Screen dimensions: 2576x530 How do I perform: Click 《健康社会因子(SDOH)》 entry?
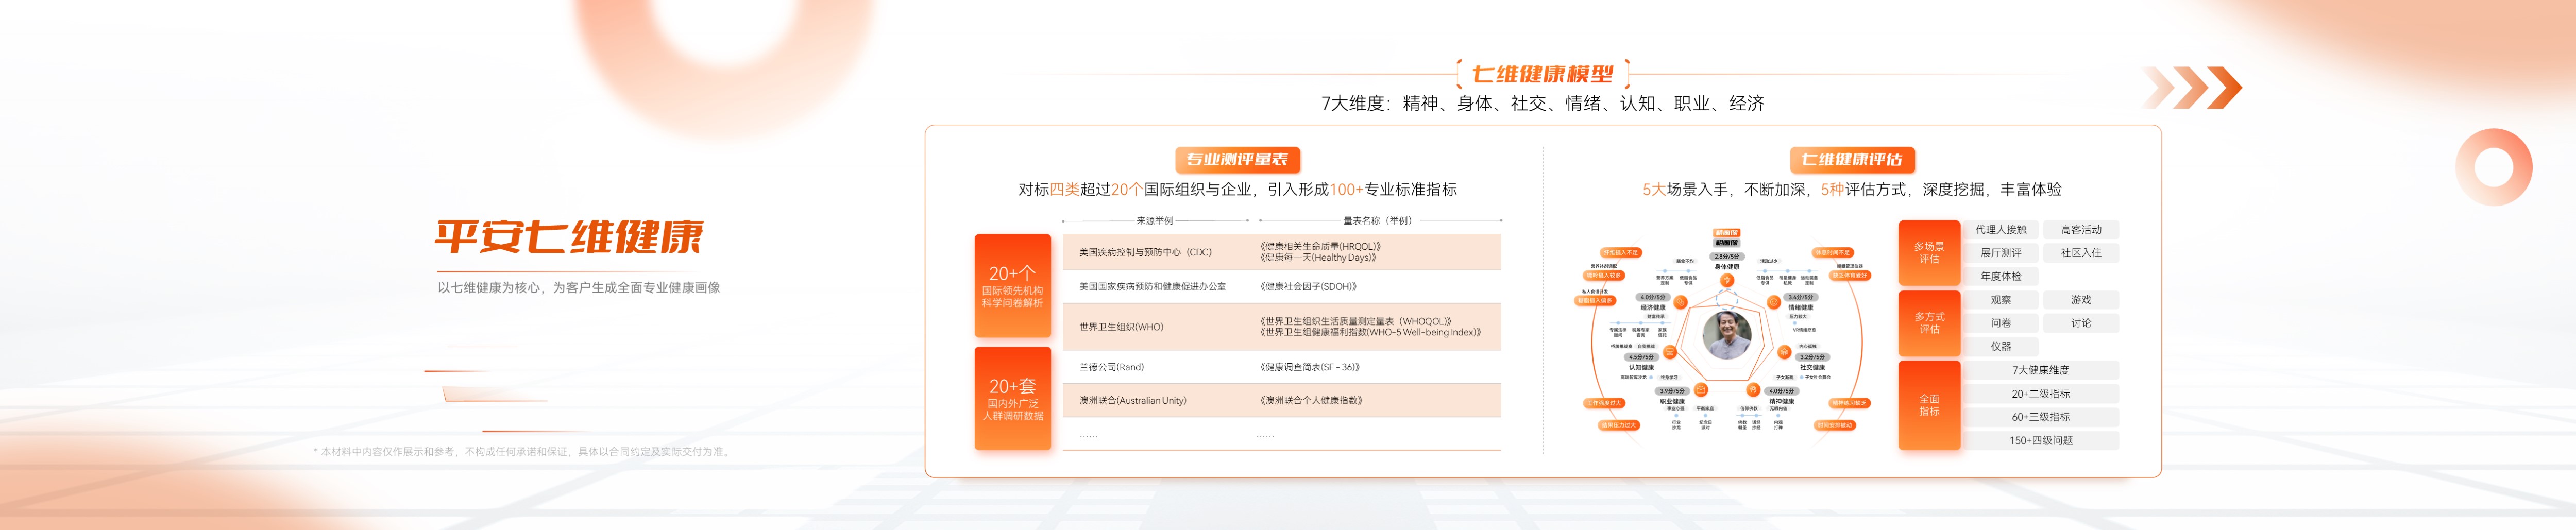point(1309,286)
